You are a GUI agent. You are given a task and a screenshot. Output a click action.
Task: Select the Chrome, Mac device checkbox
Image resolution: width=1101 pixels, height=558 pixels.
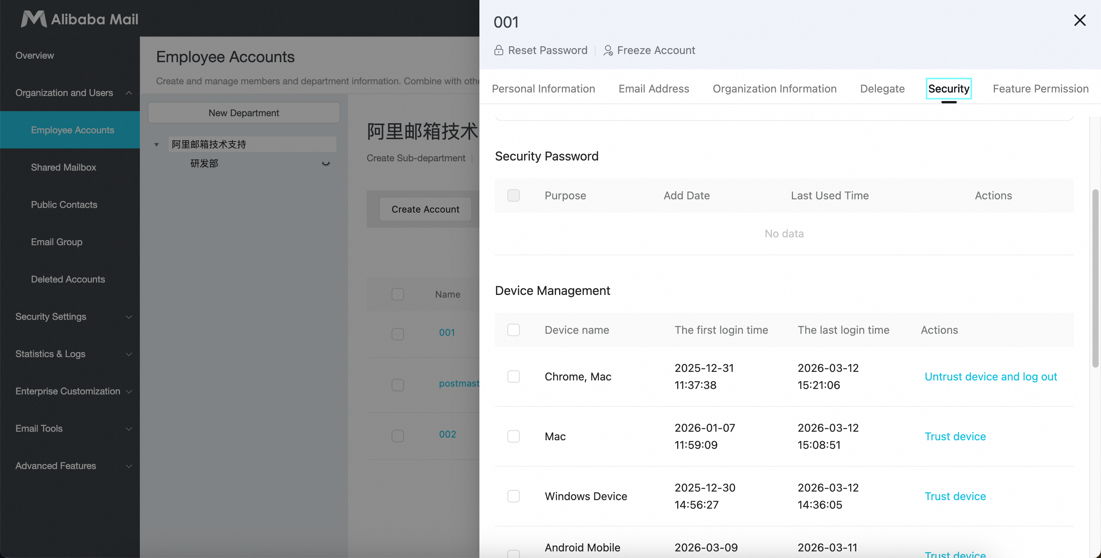[513, 377]
